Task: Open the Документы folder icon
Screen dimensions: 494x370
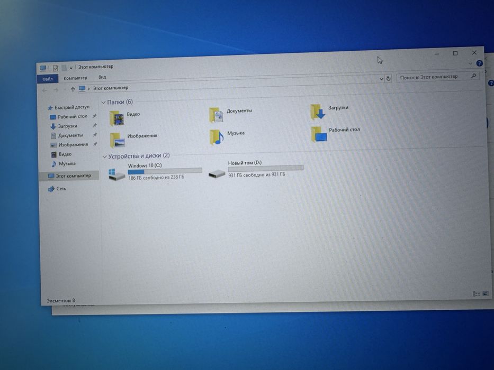Action: 216,115
